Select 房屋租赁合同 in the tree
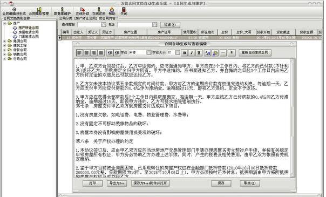The width and height of the screenshot is (326, 197). tap(28, 32)
